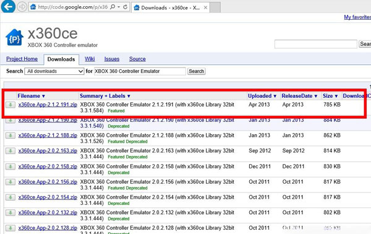Click download icon for x360ce App-2.0.2.158.zip
The width and height of the screenshot is (371, 234).
11,167
